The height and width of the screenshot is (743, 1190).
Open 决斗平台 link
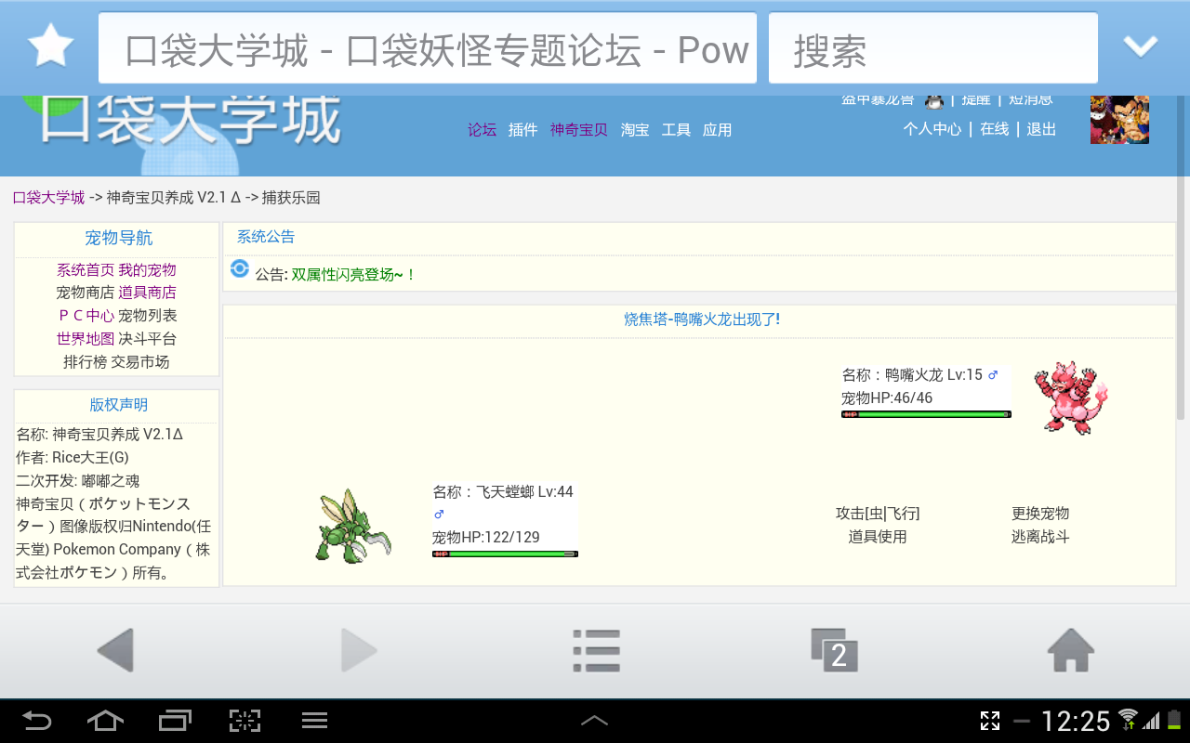147,339
